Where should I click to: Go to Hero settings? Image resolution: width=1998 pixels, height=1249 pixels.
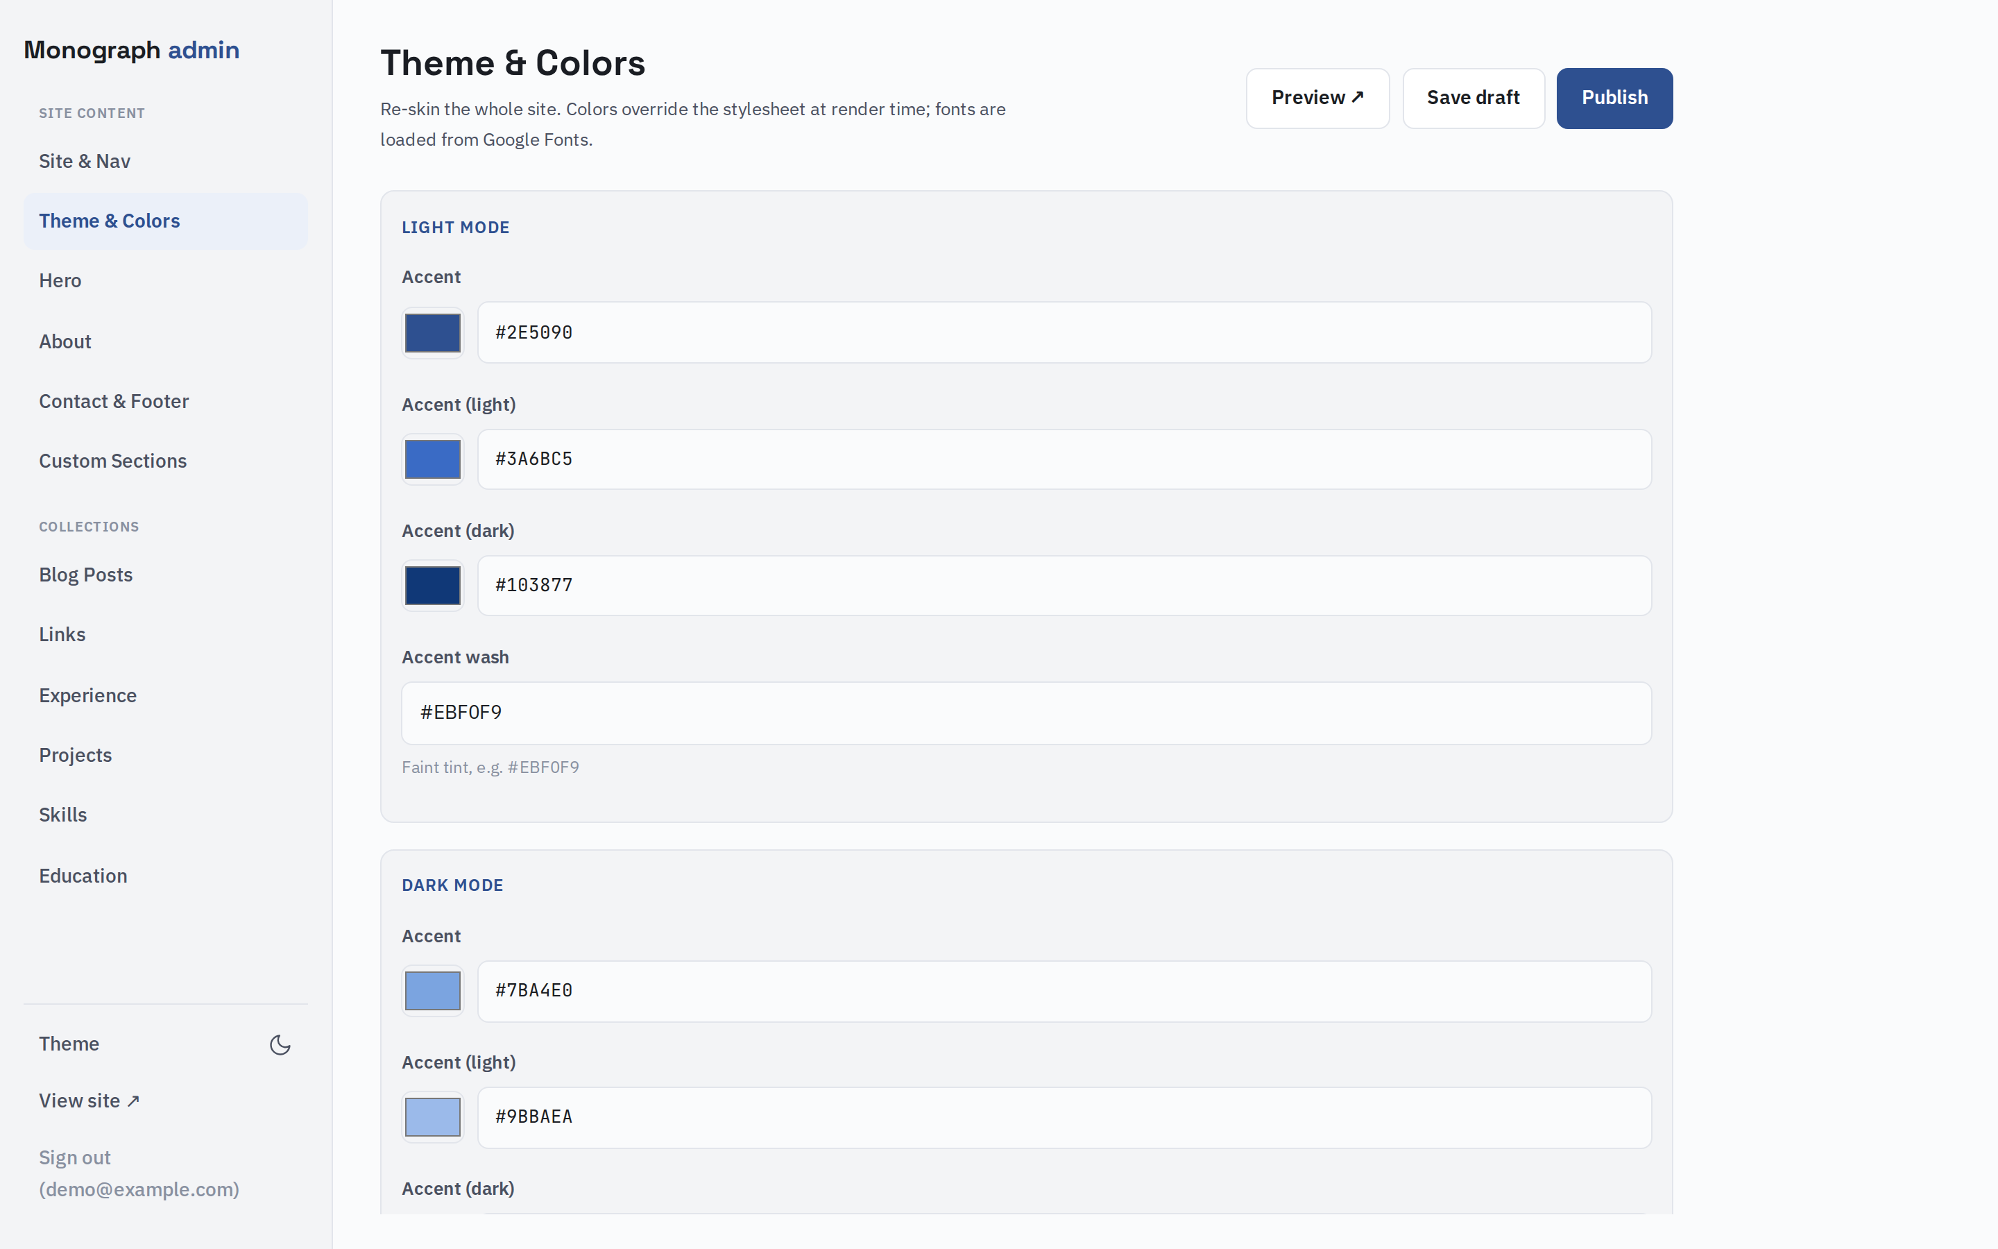pyautogui.click(x=165, y=281)
